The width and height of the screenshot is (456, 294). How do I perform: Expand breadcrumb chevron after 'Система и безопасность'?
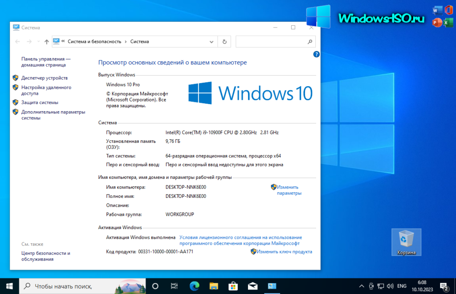[x=126, y=41]
